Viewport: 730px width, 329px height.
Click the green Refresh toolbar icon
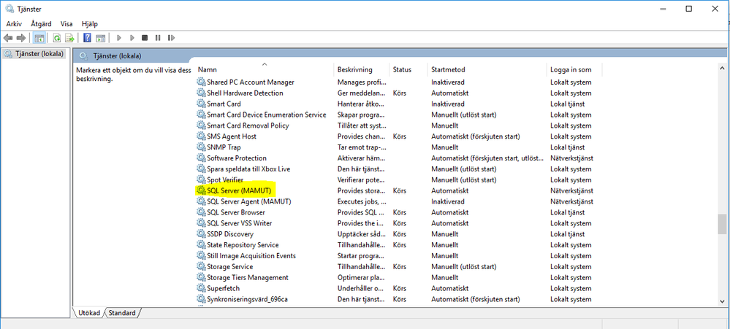pyautogui.click(x=57, y=38)
